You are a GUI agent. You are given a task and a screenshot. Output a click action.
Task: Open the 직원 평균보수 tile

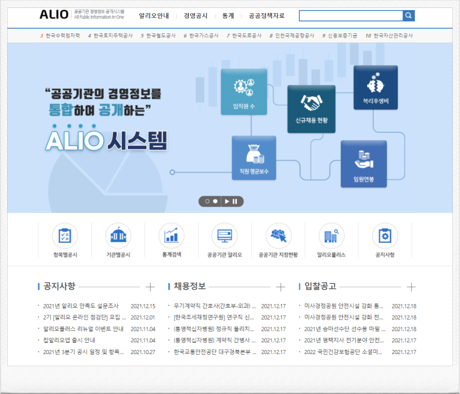click(x=254, y=158)
